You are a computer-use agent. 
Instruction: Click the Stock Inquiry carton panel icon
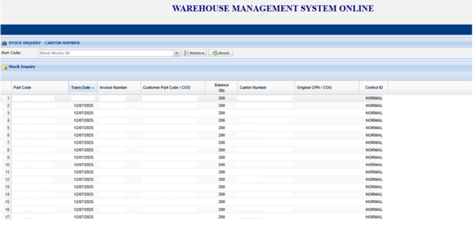[x=4, y=43]
